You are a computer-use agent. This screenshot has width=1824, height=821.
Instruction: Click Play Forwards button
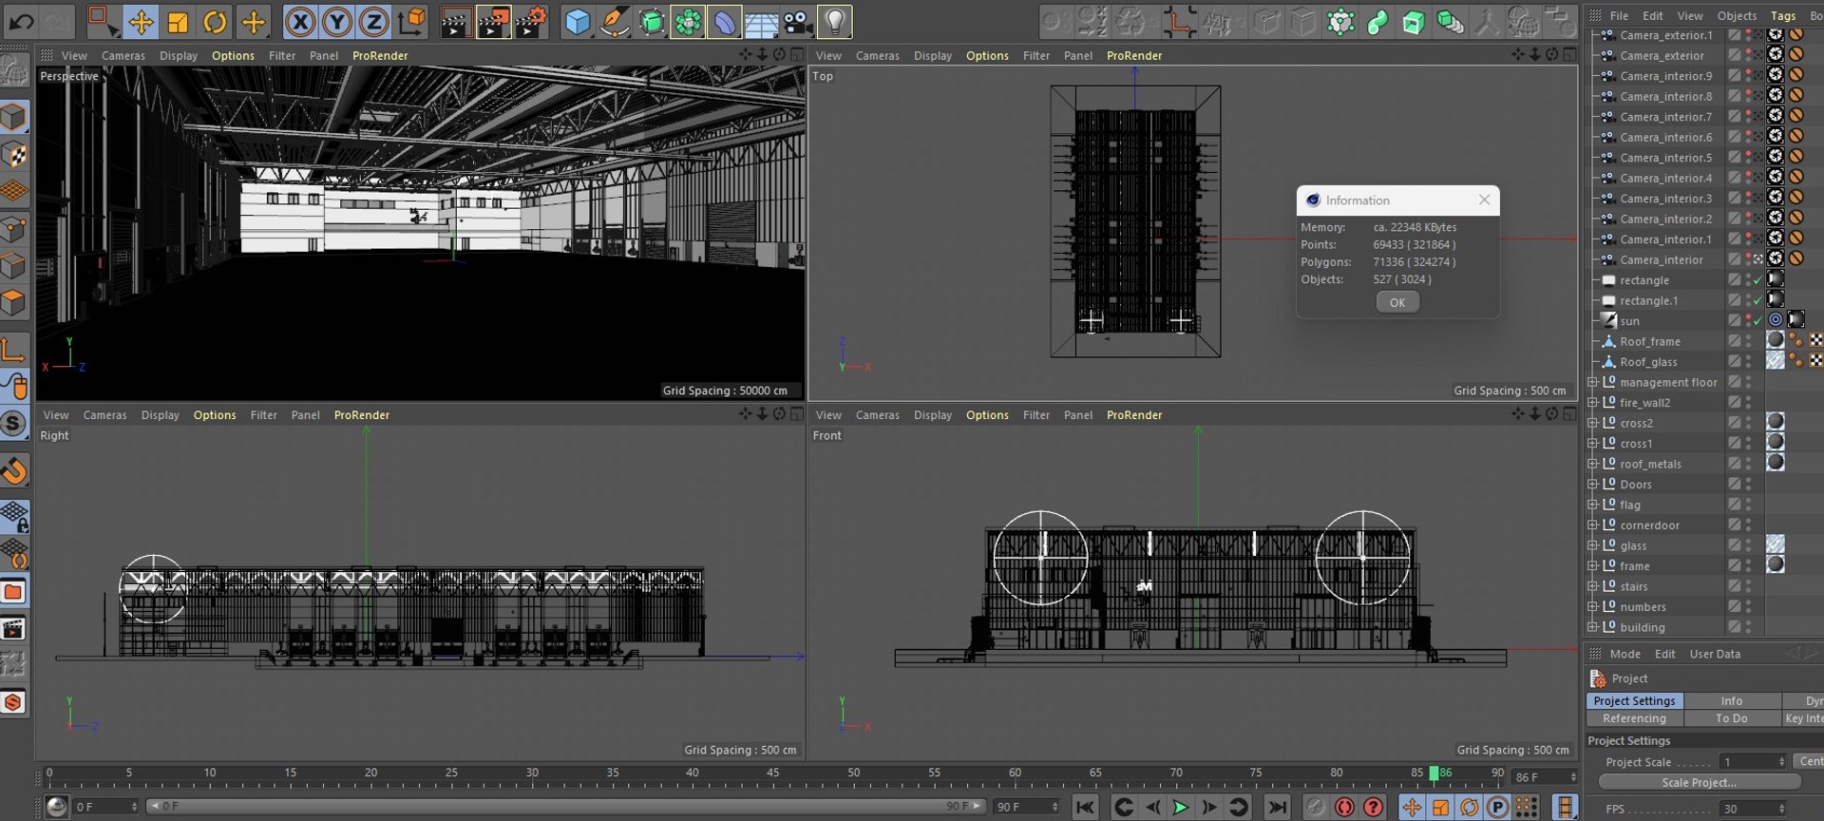(1180, 808)
